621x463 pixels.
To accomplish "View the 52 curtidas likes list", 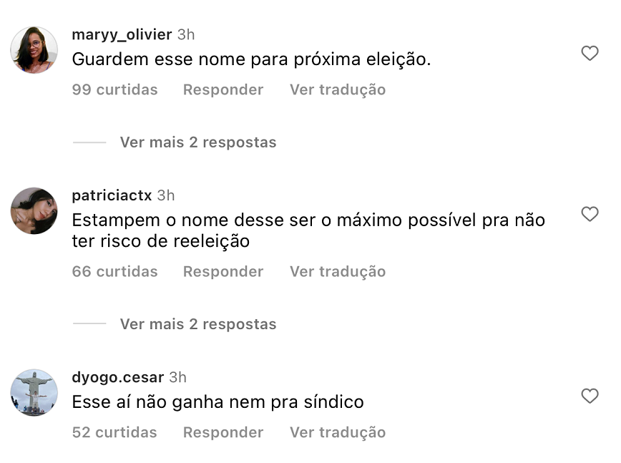I will 115,432.
